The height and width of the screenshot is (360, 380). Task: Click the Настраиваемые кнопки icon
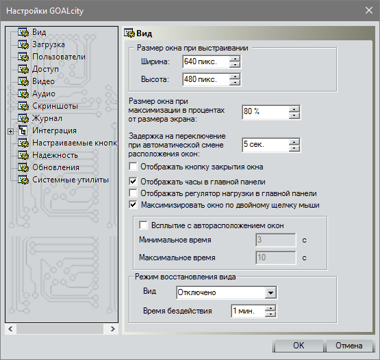(23, 143)
